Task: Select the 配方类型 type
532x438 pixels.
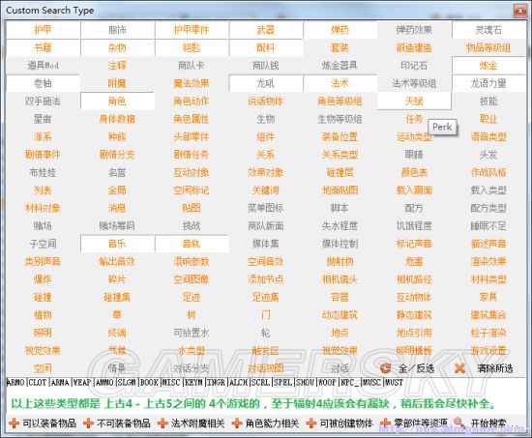Action: point(488,208)
